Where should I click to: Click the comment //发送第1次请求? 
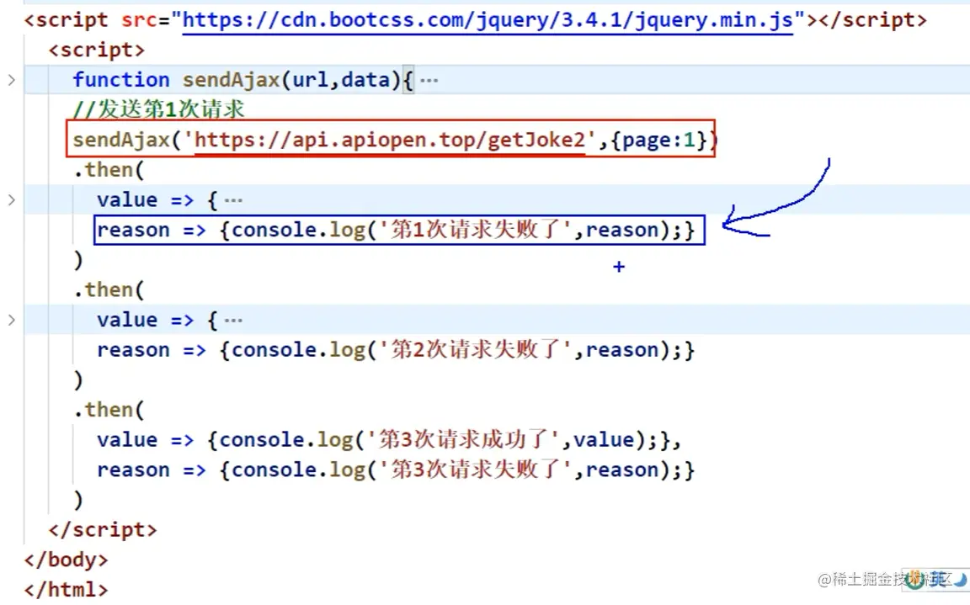(x=158, y=109)
